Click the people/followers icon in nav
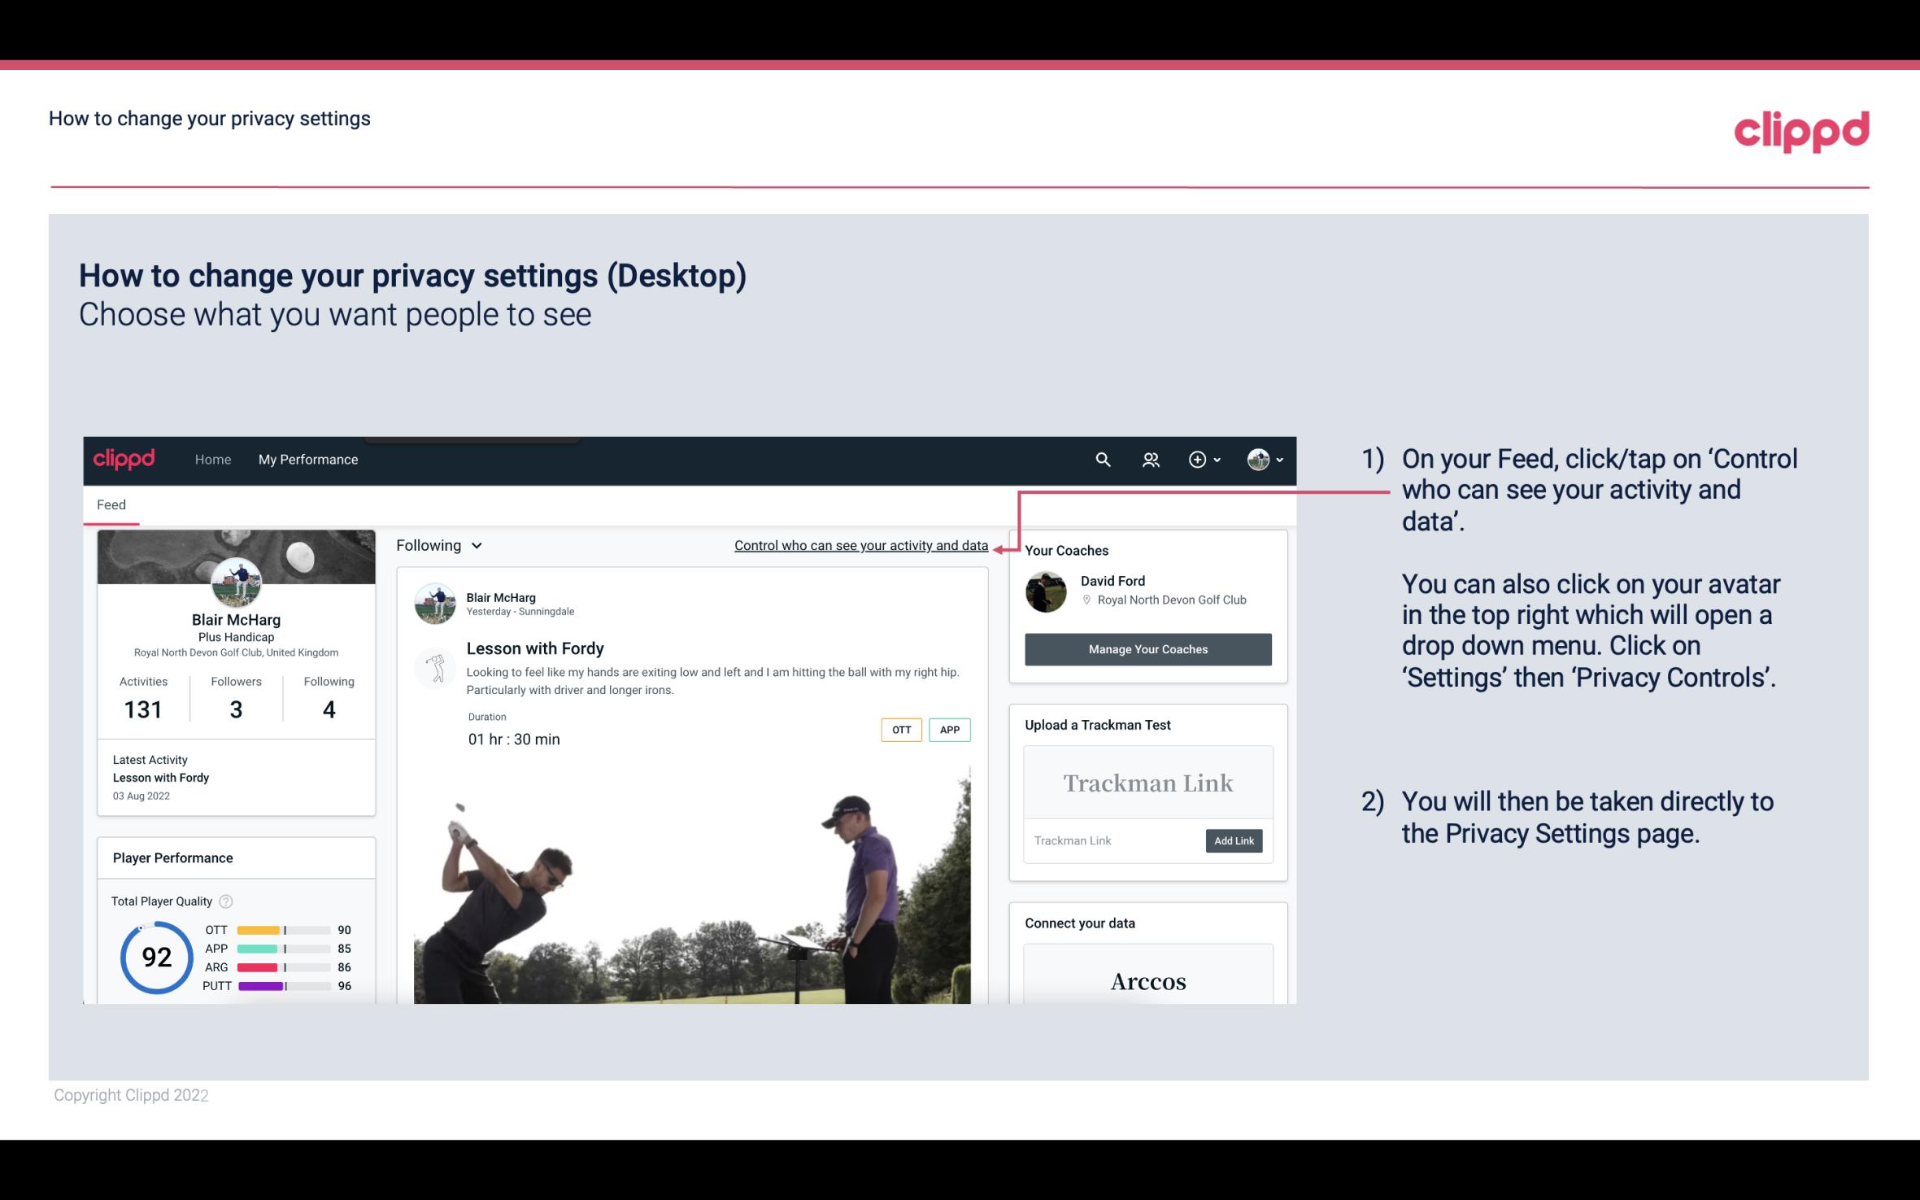 [1149, 459]
